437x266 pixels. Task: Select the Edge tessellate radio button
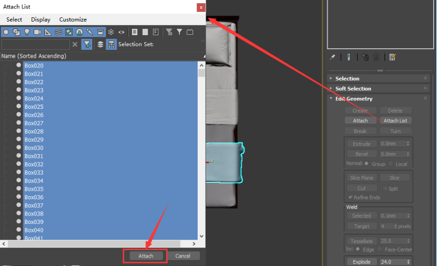pyautogui.click(x=358, y=249)
